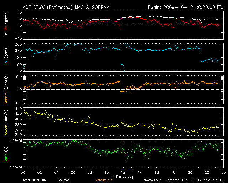Viewport: 228px width, 183px height.
Task: Click the '180' tick on the Phi axis
Action: [x=19, y=58]
